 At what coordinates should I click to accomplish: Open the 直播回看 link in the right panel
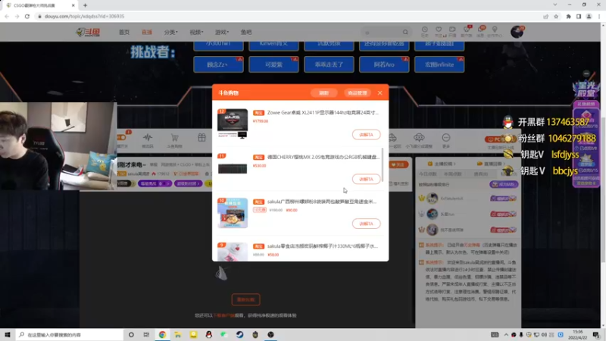[x=491, y=164]
